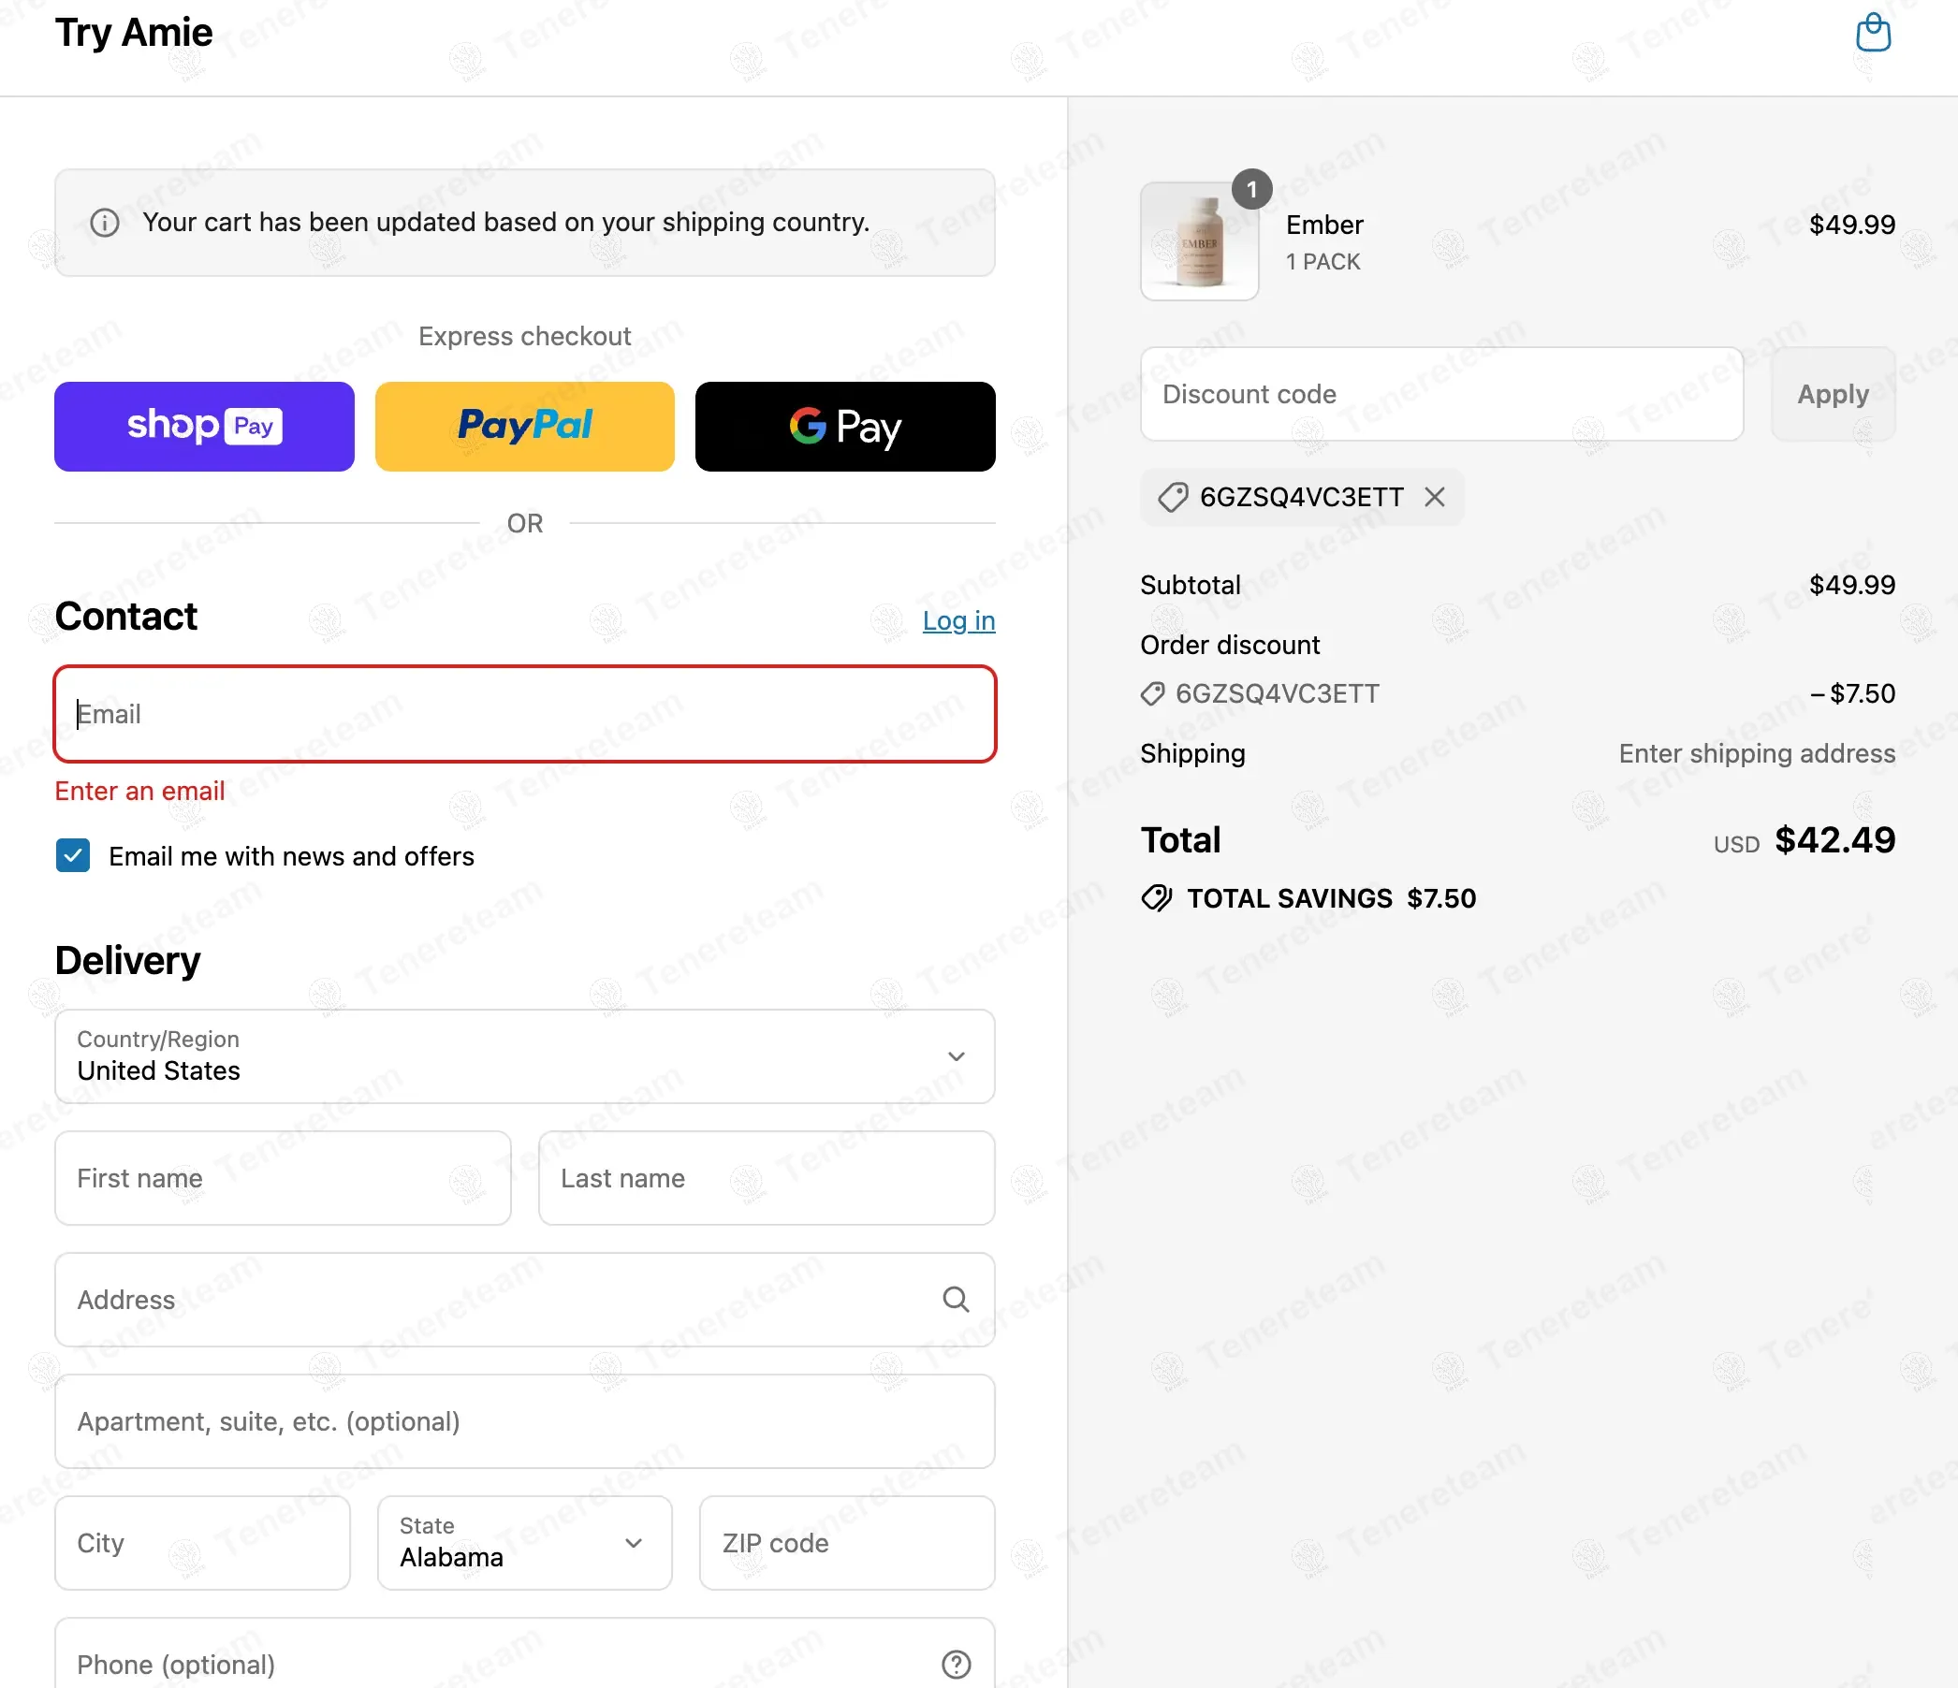
Task: Click the Discount code input field
Action: click(1441, 394)
